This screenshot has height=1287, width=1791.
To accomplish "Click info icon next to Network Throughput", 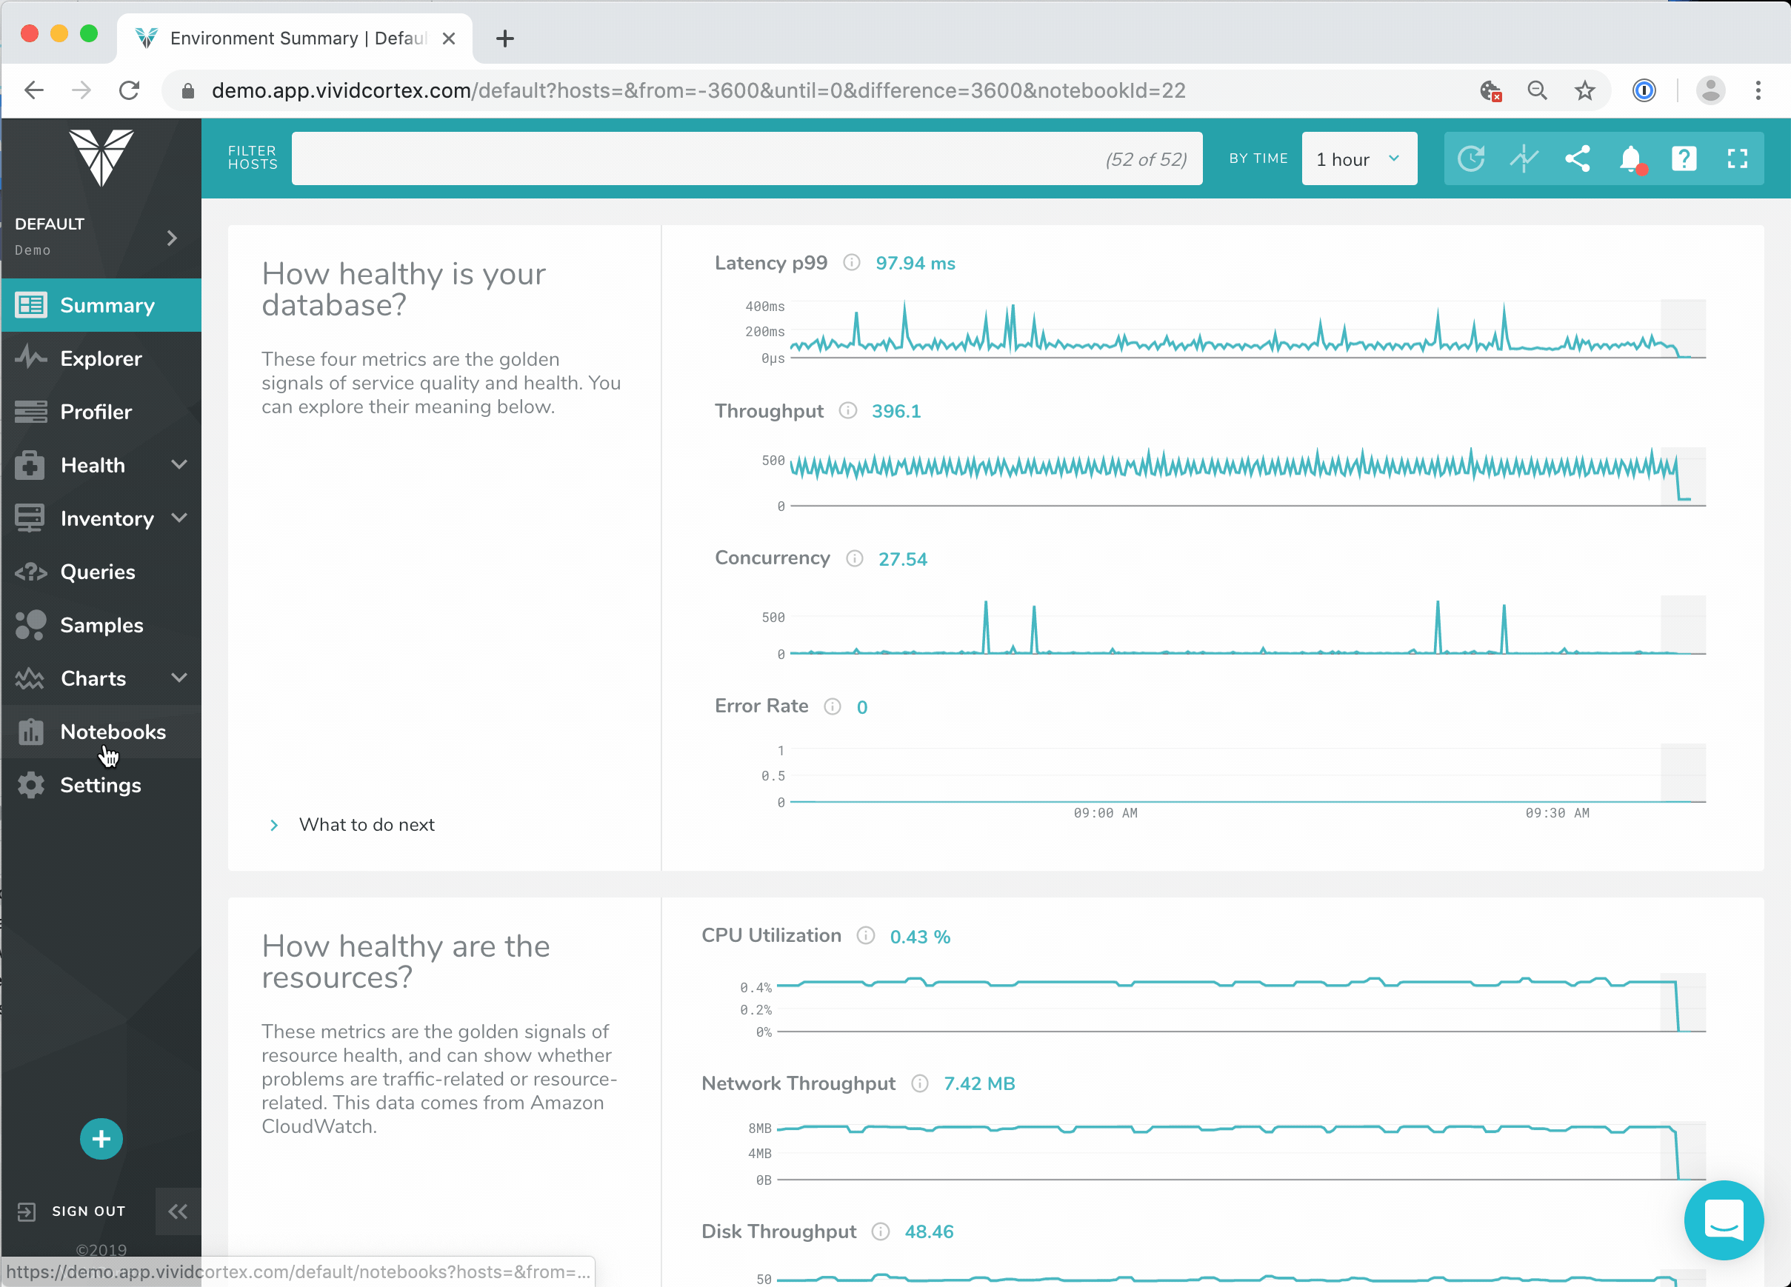I will (x=919, y=1083).
